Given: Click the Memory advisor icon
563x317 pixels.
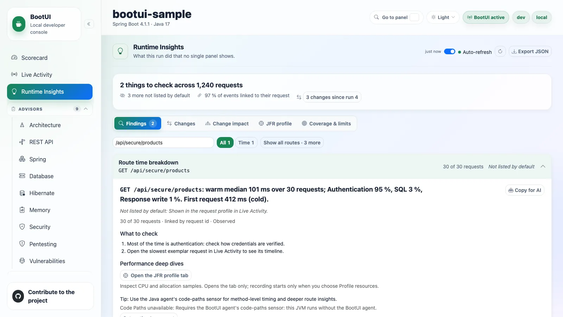Looking at the screenshot, I should (x=22, y=210).
